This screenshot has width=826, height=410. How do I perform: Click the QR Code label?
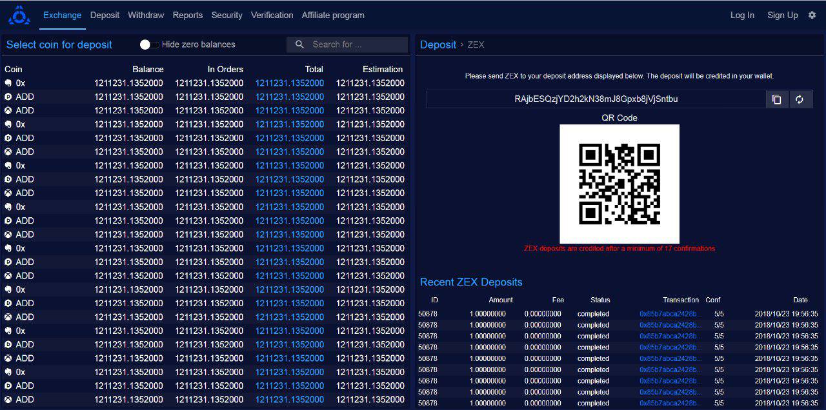[619, 118]
